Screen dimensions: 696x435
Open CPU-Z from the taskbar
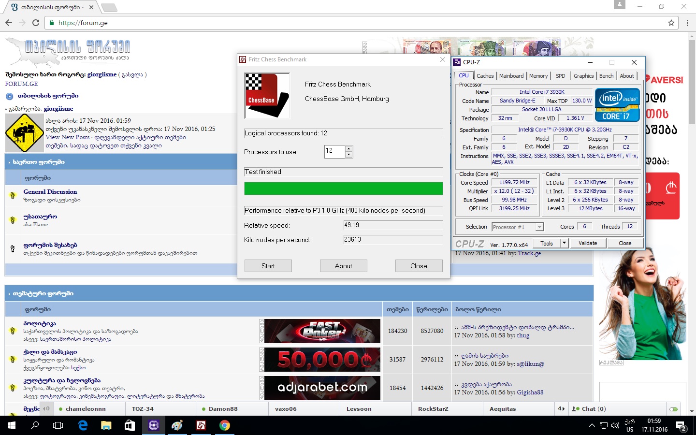click(154, 425)
